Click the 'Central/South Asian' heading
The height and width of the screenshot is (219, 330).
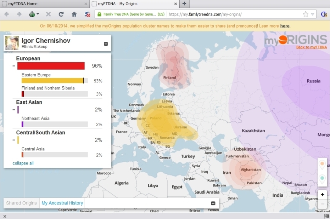[x=41, y=132]
